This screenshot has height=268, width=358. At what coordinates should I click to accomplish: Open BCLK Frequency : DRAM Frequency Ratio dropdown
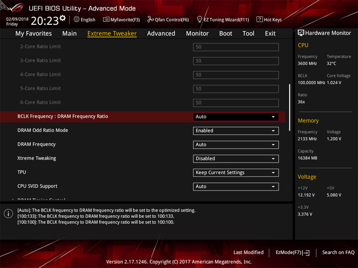pyautogui.click(x=236, y=117)
